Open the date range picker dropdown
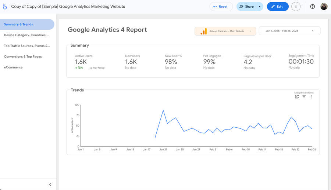The height and width of the screenshot is (190, 331). 289,31
